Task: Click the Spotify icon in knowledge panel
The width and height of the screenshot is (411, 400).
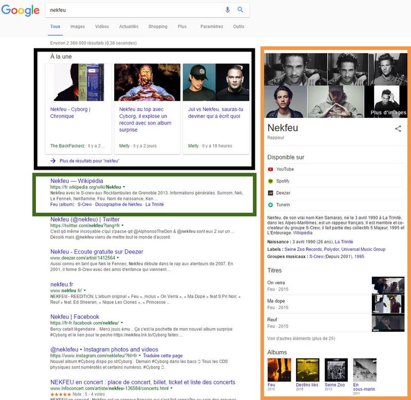Action: coord(271,181)
